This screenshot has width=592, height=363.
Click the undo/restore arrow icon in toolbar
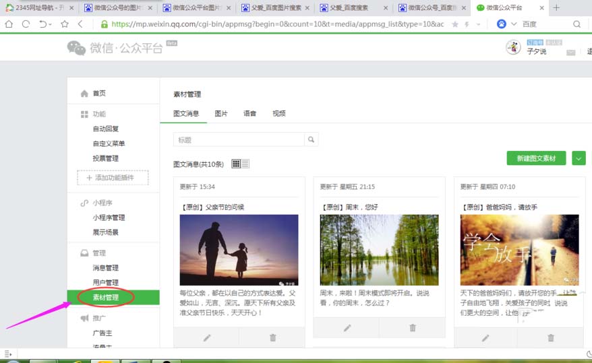[x=42, y=24]
